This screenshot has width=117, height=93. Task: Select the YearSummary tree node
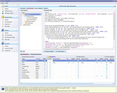30,23
